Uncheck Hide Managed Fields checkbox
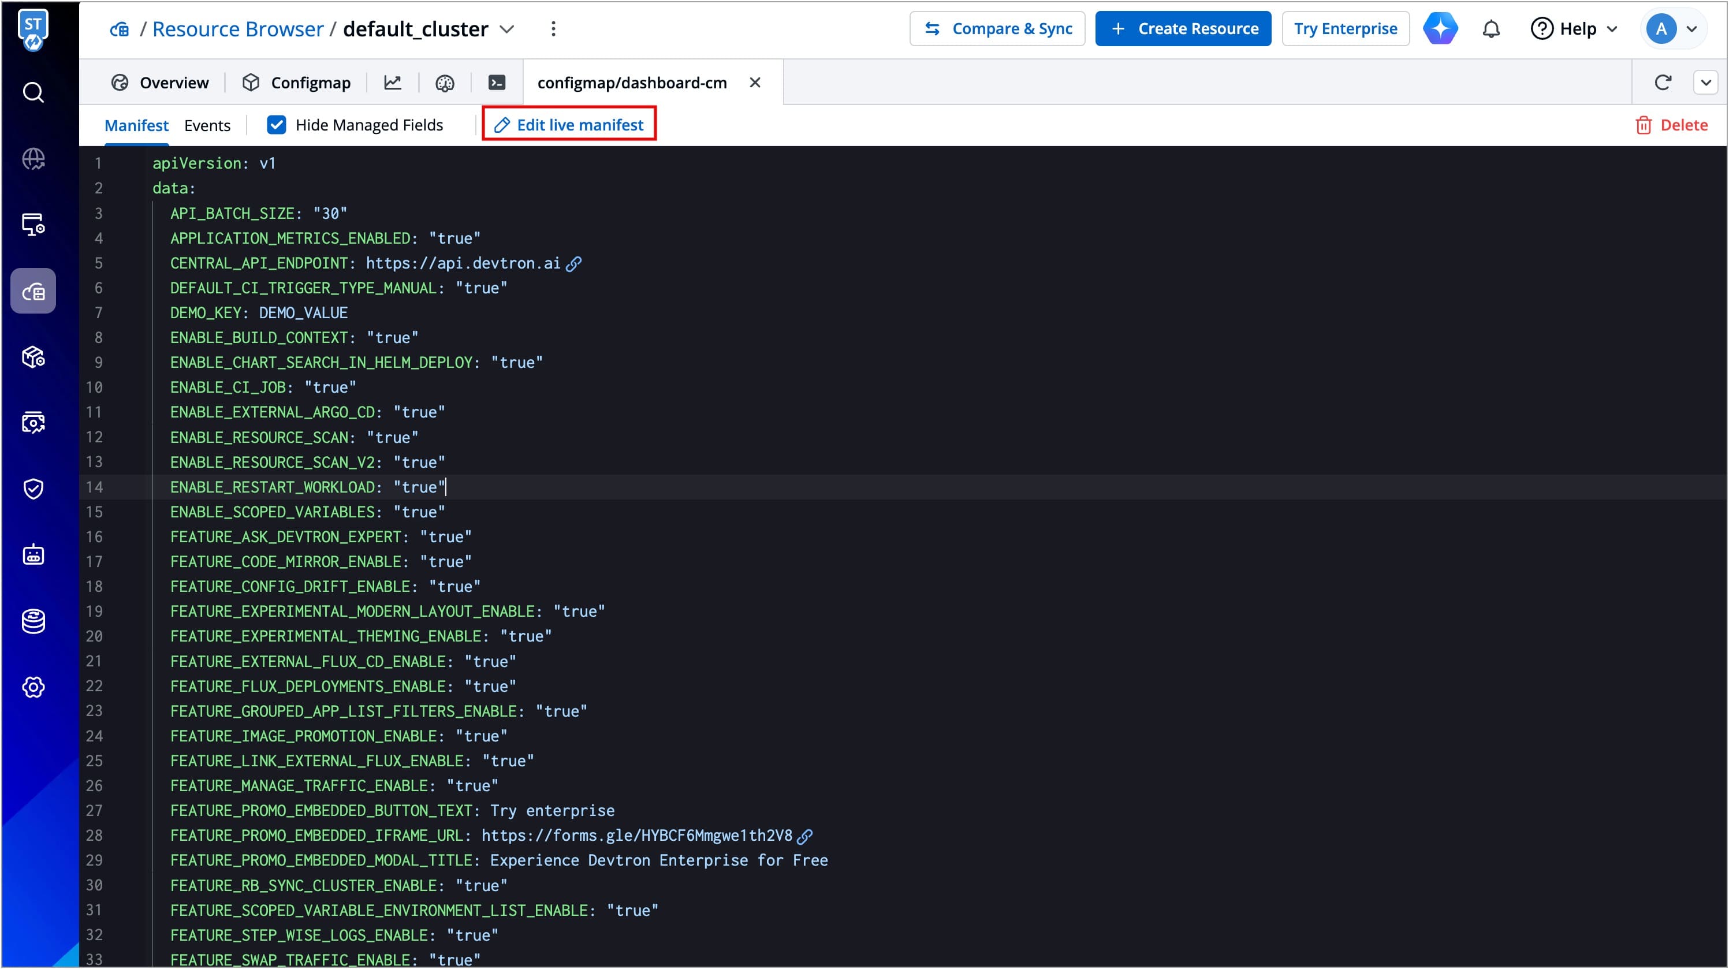Image resolution: width=1729 pixels, height=969 pixels. tap(277, 125)
